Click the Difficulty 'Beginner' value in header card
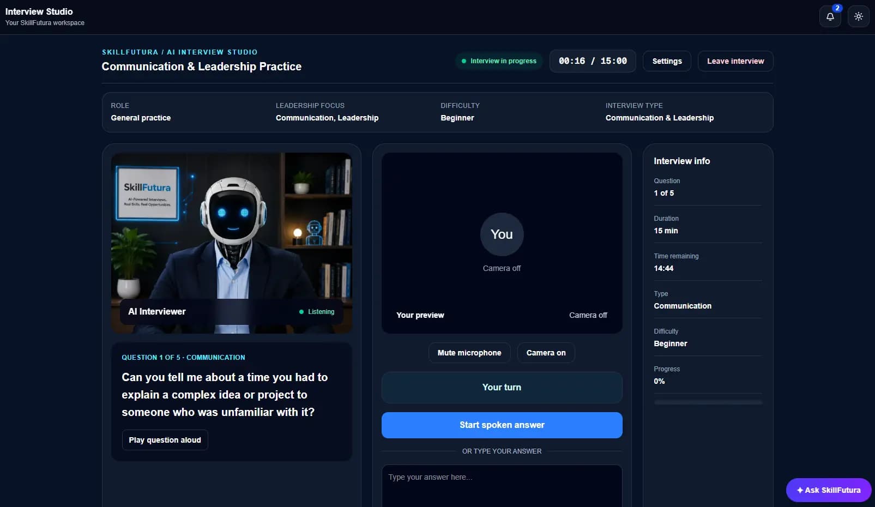875x507 pixels. (x=457, y=118)
